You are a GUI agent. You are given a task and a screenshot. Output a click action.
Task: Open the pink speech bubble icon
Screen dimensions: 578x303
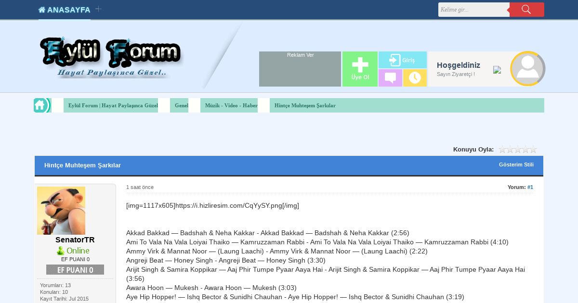pyautogui.click(x=390, y=78)
